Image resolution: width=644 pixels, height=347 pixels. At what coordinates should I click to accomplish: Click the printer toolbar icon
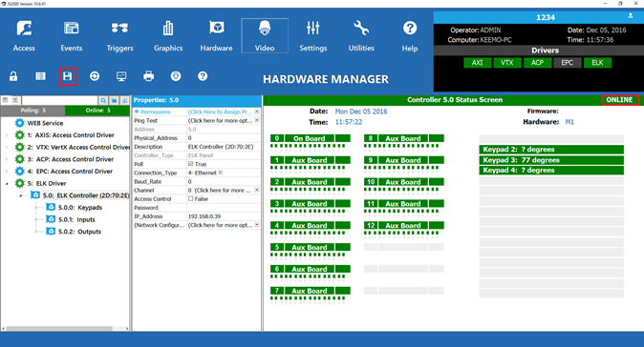[149, 76]
